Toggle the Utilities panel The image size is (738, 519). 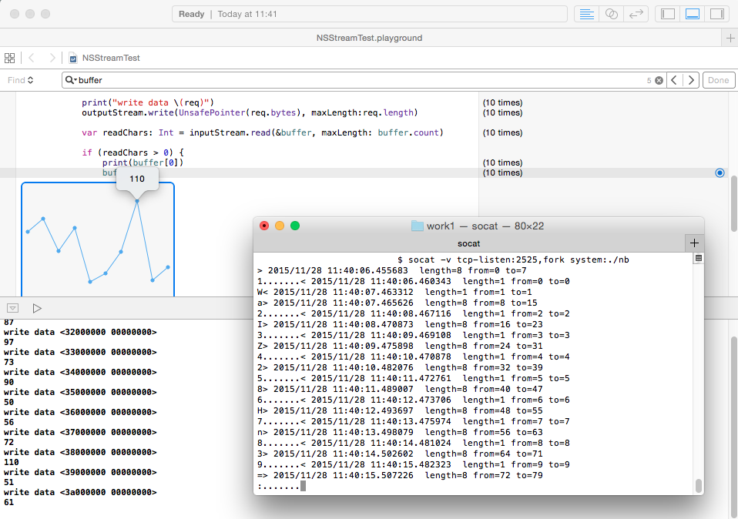click(x=716, y=14)
